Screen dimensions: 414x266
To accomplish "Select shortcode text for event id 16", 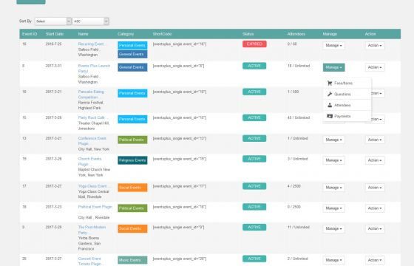I will click(180, 44).
